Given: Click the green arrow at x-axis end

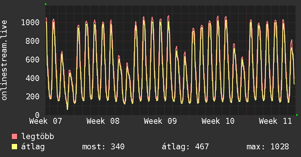Looking at the screenshot, I should click(297, 115).
